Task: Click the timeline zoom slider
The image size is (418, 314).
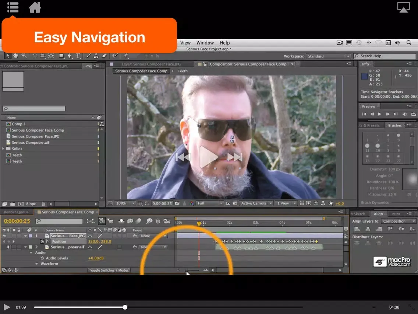Action: (x=192, y=271)
